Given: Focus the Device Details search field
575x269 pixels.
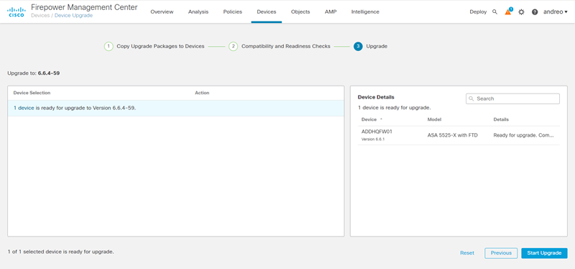Looking at the screenshot, I should pos(512,99).
